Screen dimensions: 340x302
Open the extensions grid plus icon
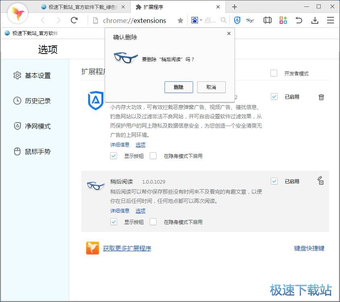pyautogui.click(x=283, y=21)
